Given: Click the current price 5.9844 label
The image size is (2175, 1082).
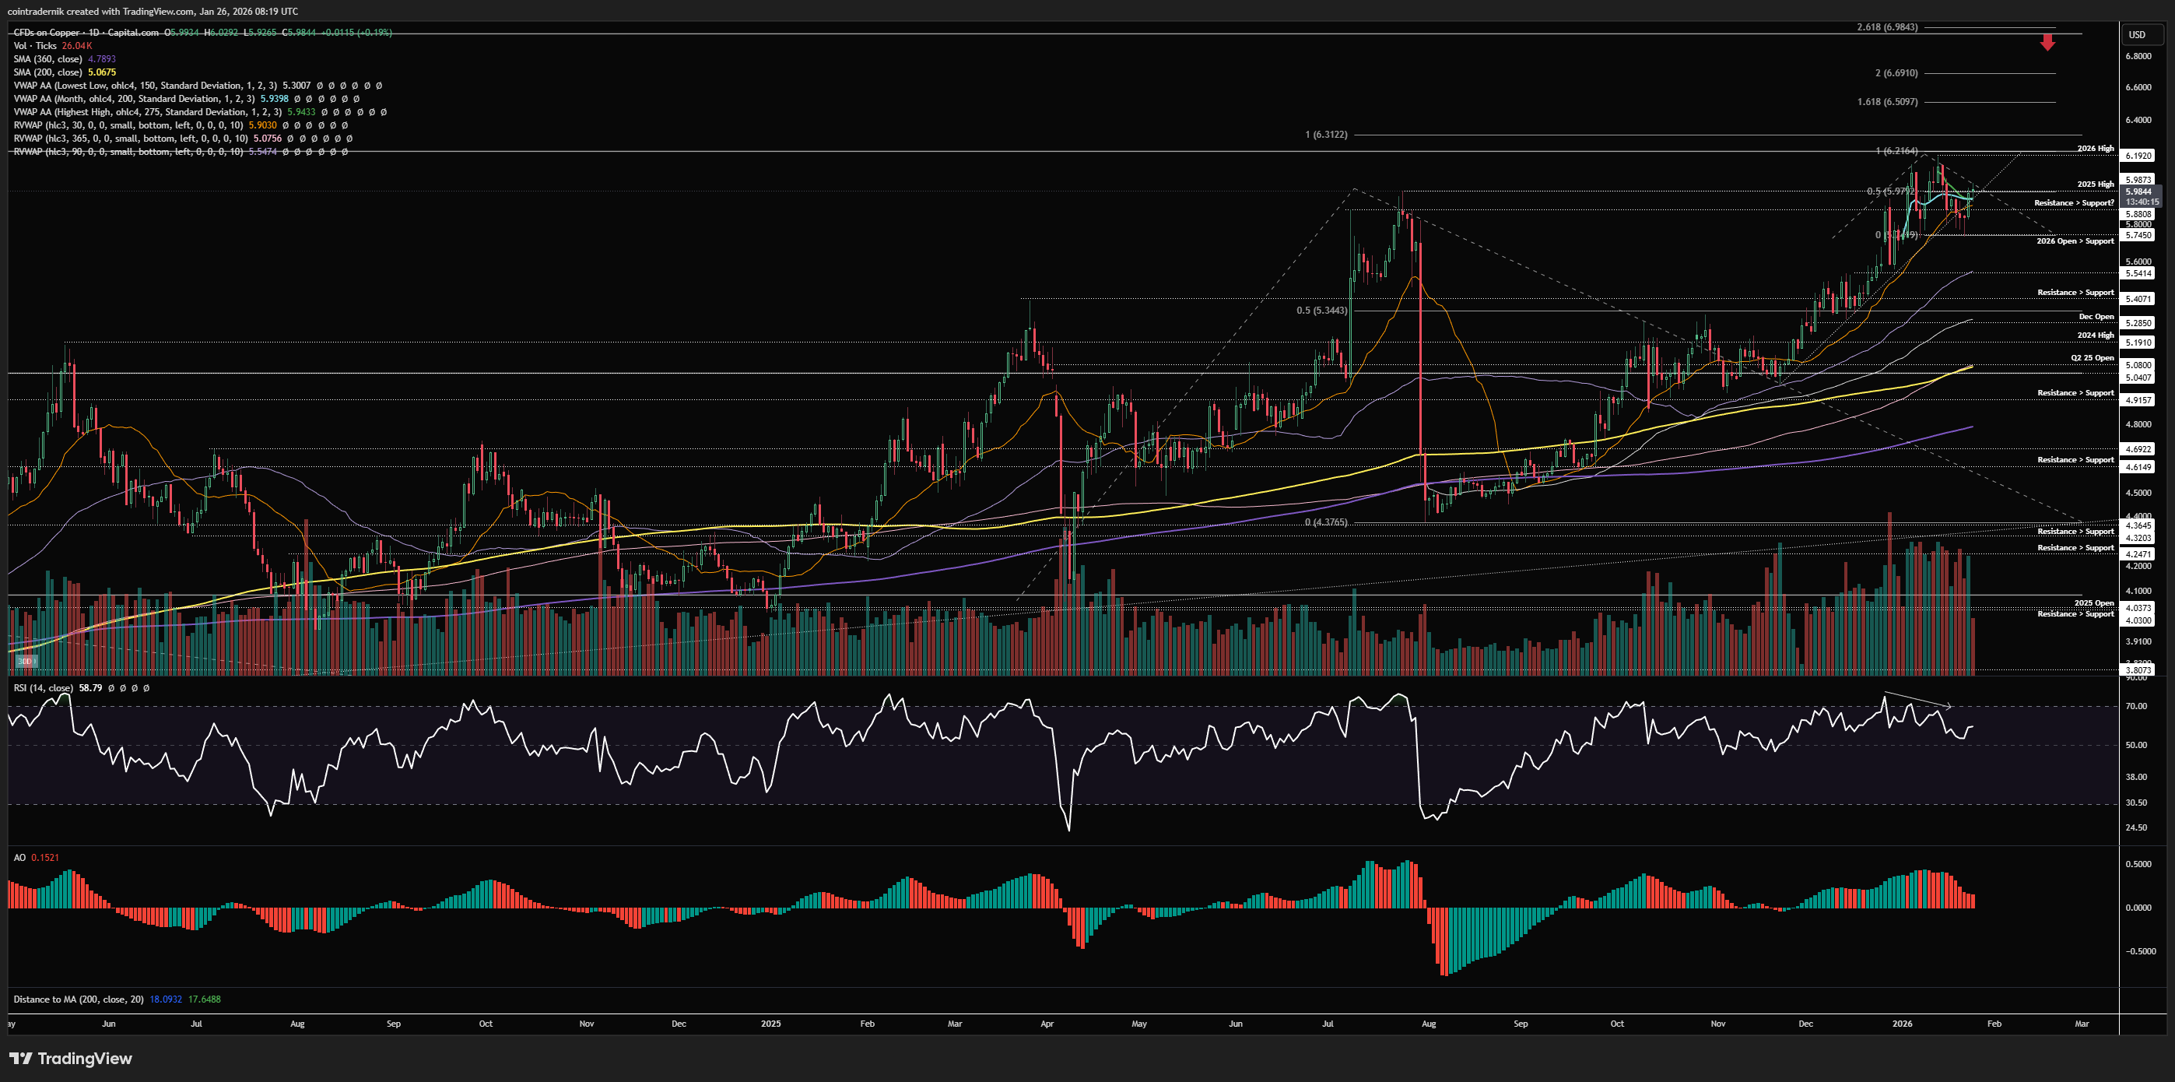Looking at the screenshot, I should [2138, 191].
